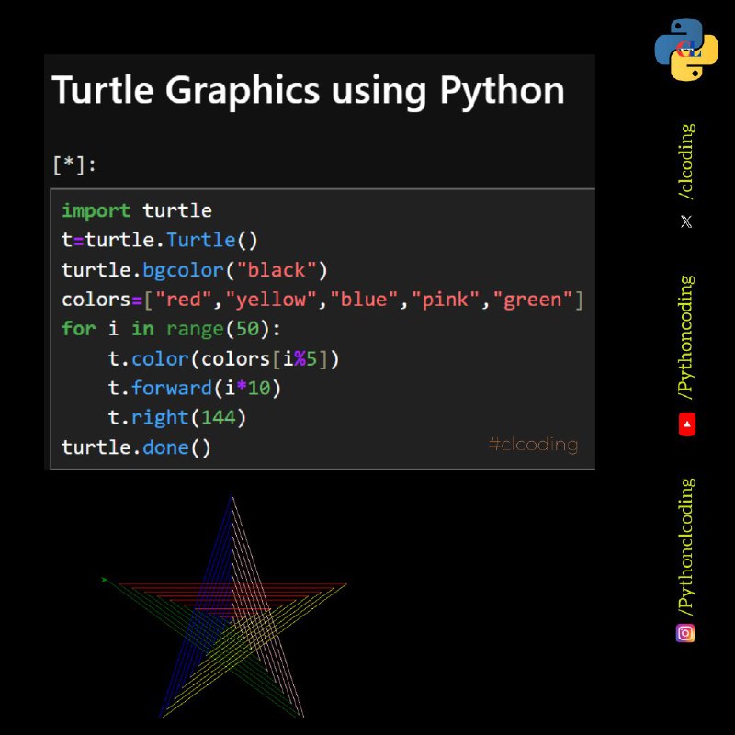
Task: Click the X (Twitter) icon
Action: coord(686,221)
